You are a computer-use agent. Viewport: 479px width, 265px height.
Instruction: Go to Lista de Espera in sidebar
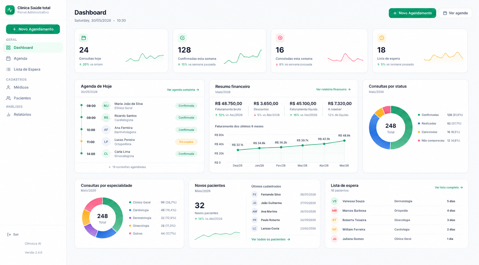(33, 69)
